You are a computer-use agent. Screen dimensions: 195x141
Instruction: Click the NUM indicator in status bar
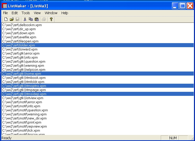[173, 138]
